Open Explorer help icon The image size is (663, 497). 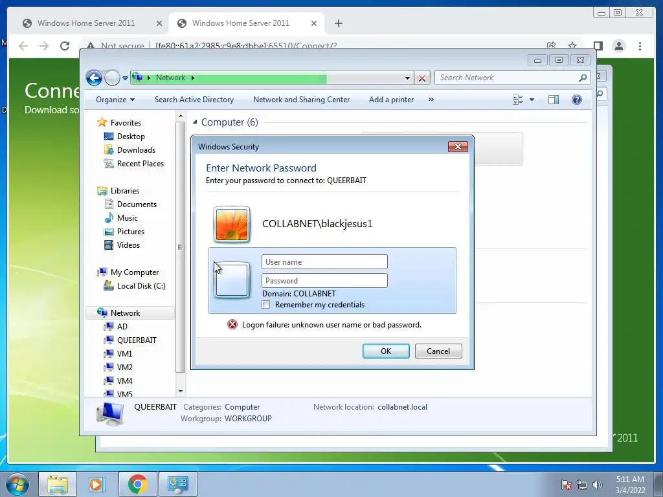click(577, 100)
